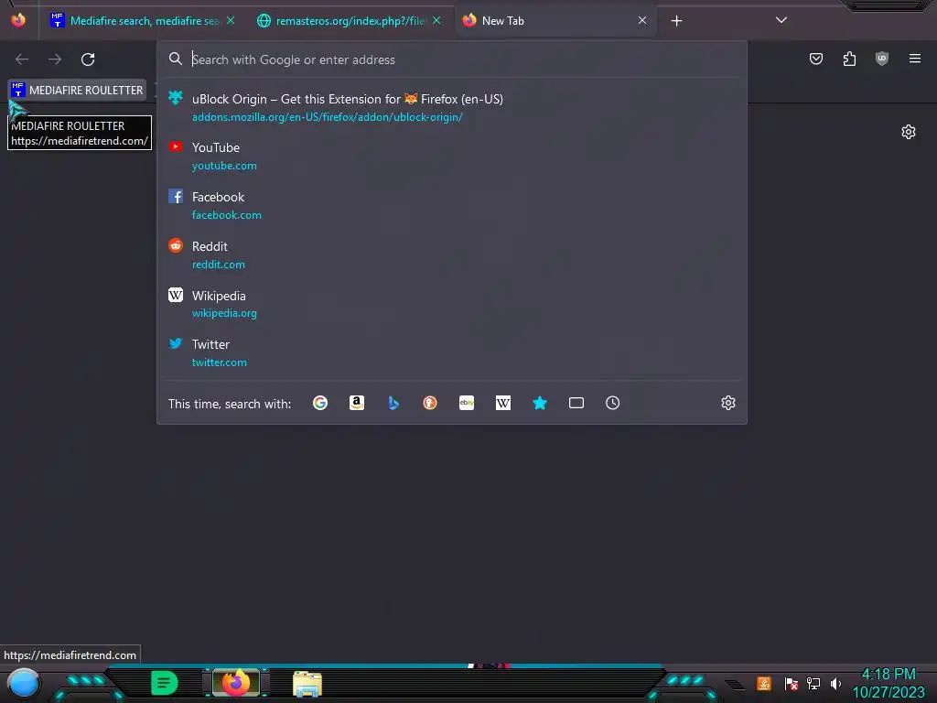
Task: Open the Extensions puzzle icon
Action: pos(849,59)
